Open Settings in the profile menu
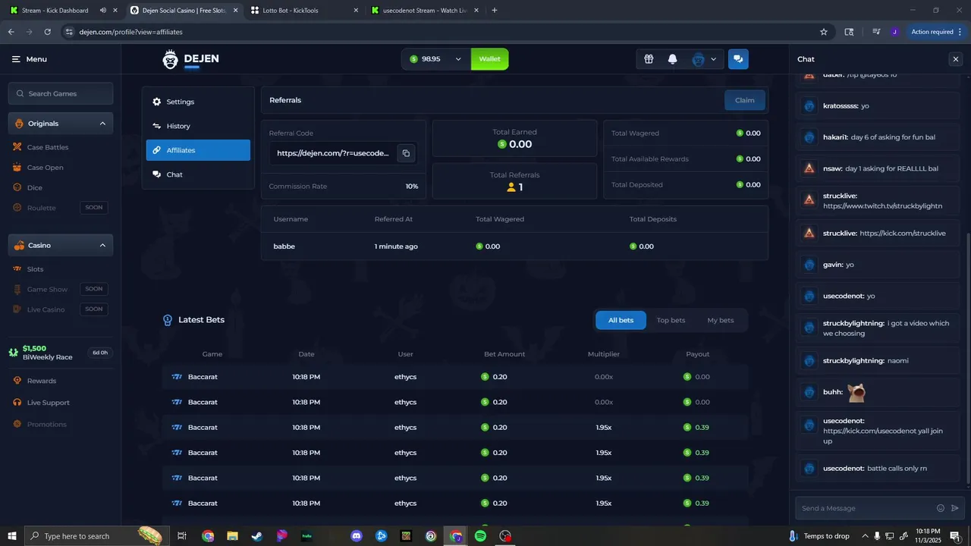The width and height of the screenshot is (971, 546). pyautogui.click(x=198, y=102)
